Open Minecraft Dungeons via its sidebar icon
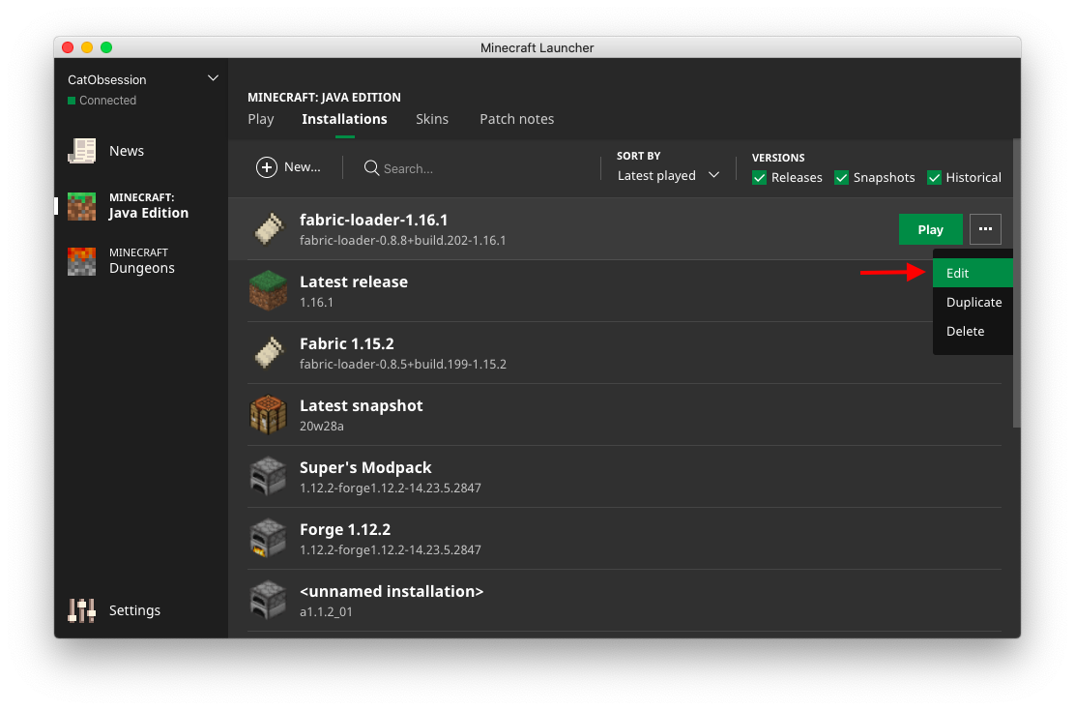Viewport: 1075px width, 710px height. pyautogui.click(x=82, y=261)
